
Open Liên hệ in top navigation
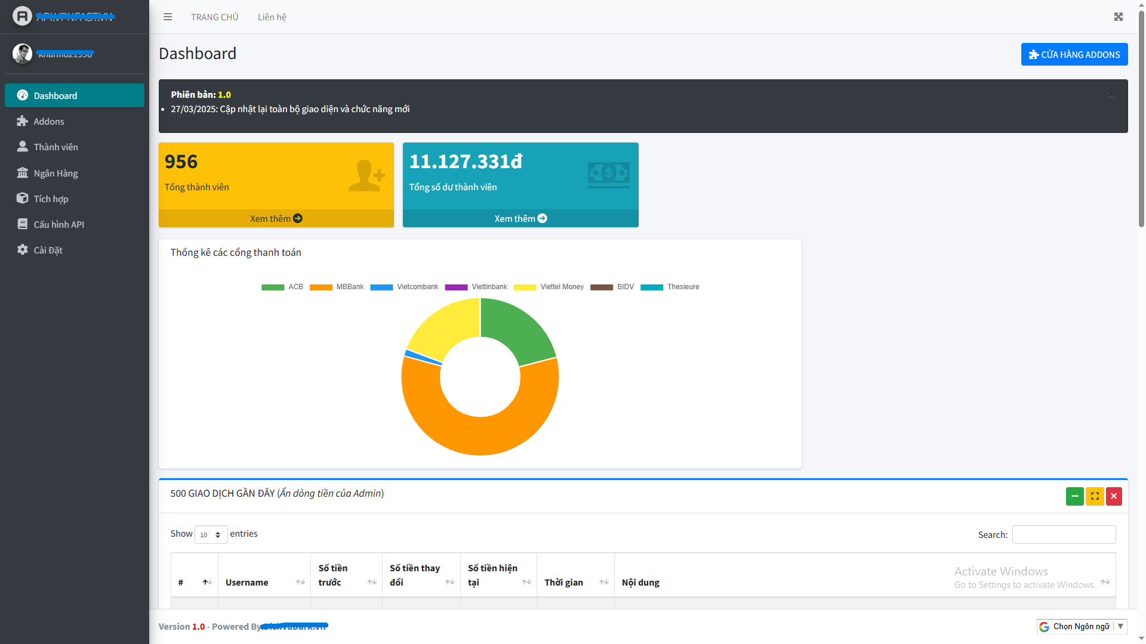click(272, 17)
